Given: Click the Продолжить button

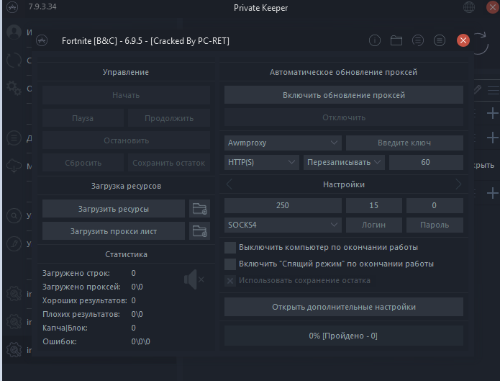Looking at the screenshot, I should tap(169, 118).
